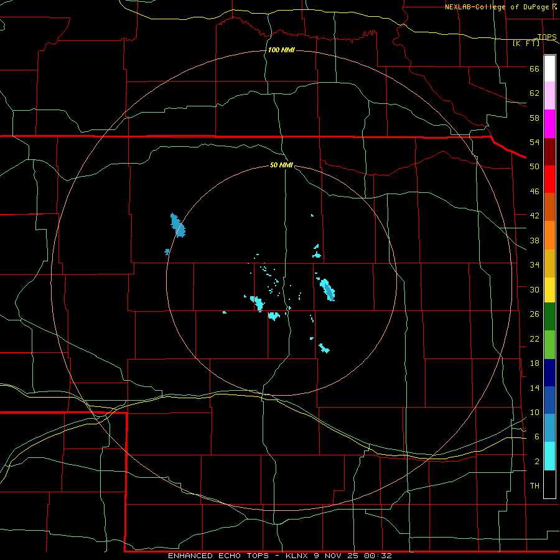Click the 42 legend value
560x560 pixels.
pos(534,216)
